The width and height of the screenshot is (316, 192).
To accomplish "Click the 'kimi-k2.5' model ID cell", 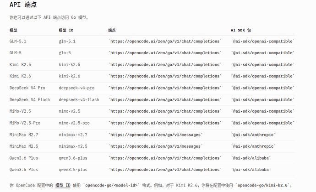I will coord(70,65).
